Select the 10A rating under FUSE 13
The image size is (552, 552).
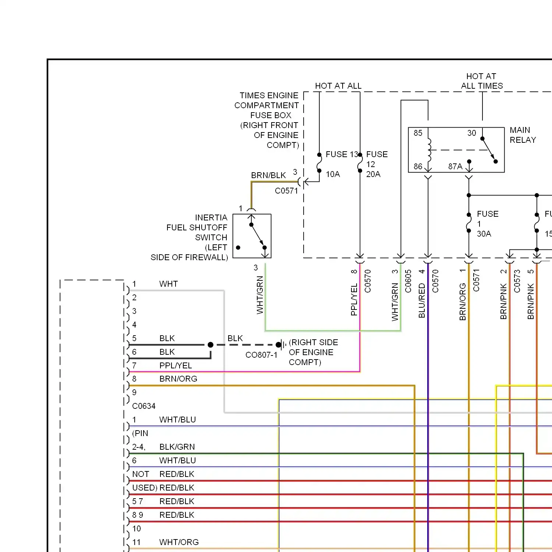click(333, 174)
